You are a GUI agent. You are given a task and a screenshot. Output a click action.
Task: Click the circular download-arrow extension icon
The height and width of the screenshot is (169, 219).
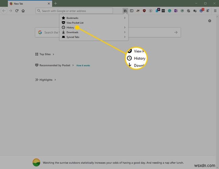(x=151, y=11)
